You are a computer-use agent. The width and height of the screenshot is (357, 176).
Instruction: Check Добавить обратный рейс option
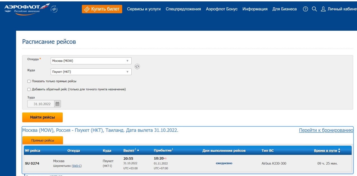[x=29, y=90]
